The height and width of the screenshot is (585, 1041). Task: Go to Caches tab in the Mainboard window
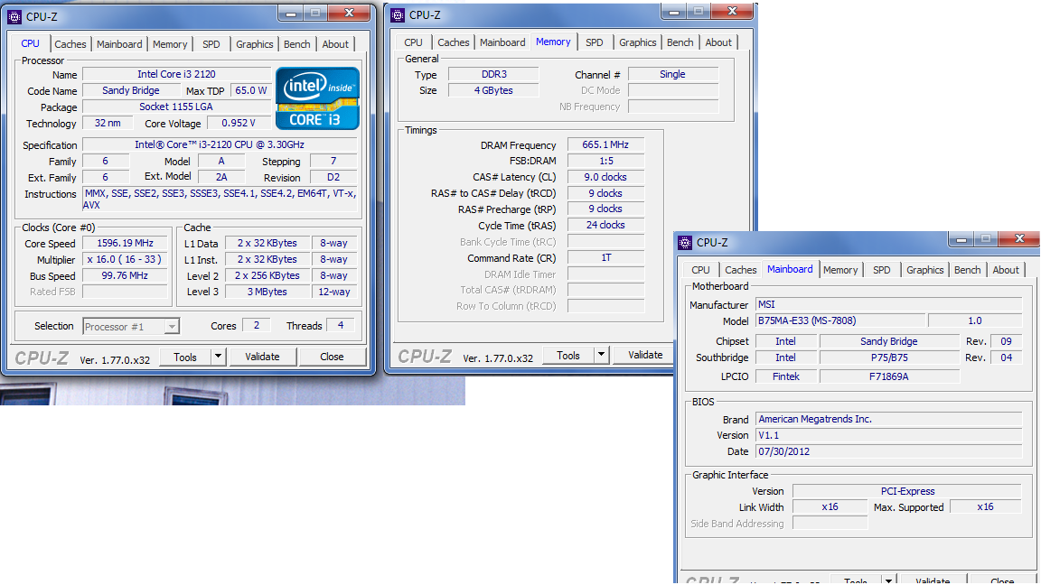(741, 269)
